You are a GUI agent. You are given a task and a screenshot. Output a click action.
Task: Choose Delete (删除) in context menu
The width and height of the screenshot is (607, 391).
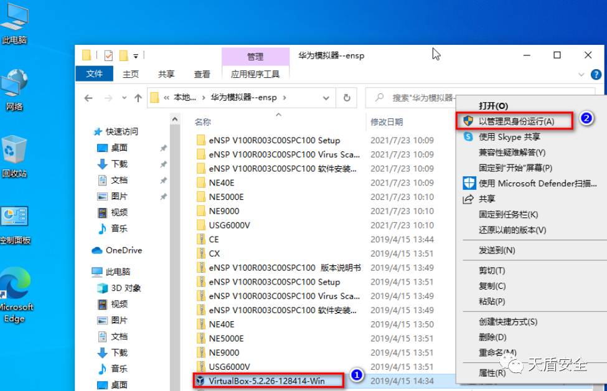click(x=492, y=337)
